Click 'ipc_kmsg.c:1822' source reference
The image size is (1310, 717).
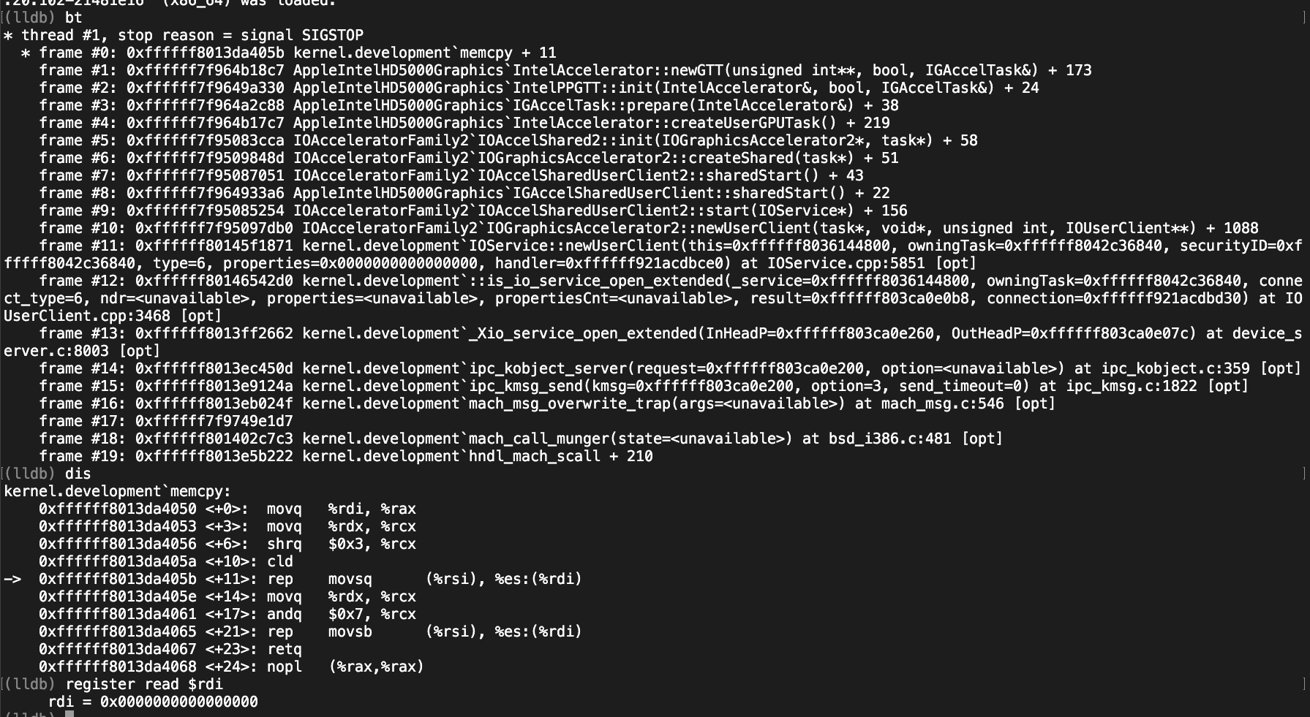pyautogui.click(x=1132, y=386)
